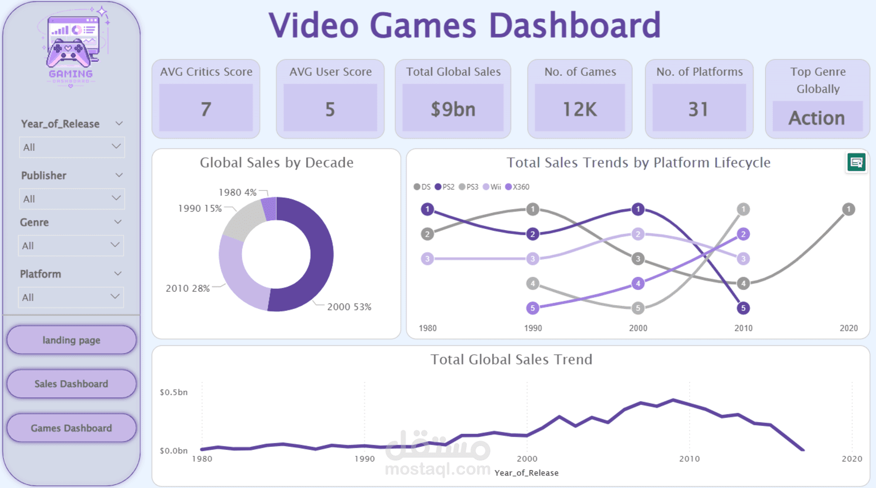Click the "Video Games Dashboard" heading
This screenshot has height=488, width=876.
pyautogui.click(x=465, y=25)
